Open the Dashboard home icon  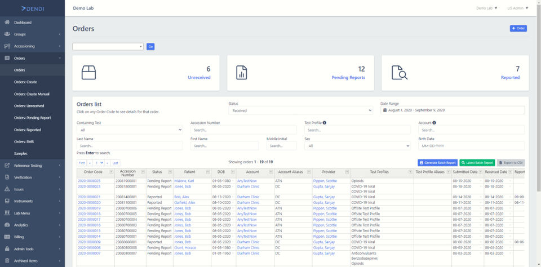click(x=7, y=23)
